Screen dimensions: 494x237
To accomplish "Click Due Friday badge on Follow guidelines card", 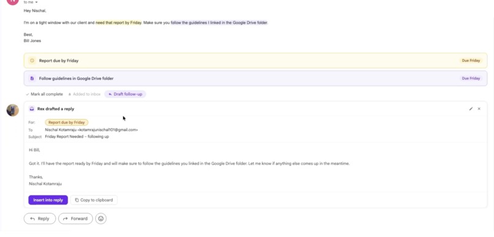I will point(471,78).
